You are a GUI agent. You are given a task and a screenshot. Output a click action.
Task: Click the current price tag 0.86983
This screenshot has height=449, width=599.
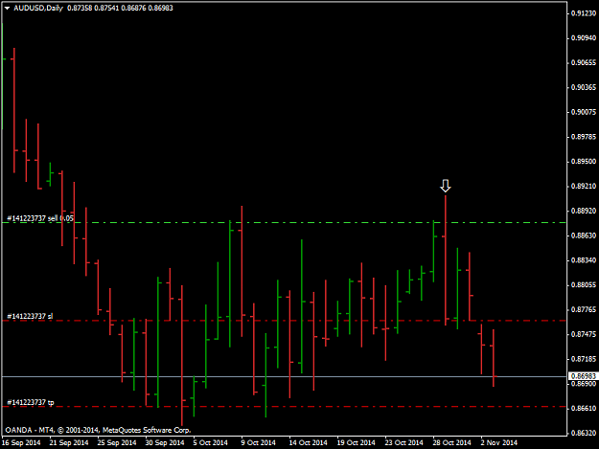coord(583,376)
